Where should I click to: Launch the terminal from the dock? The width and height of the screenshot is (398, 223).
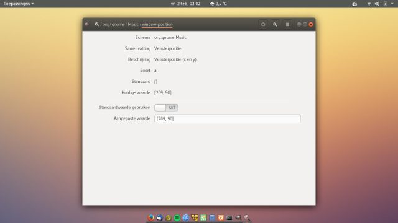[x=229, y=217]
